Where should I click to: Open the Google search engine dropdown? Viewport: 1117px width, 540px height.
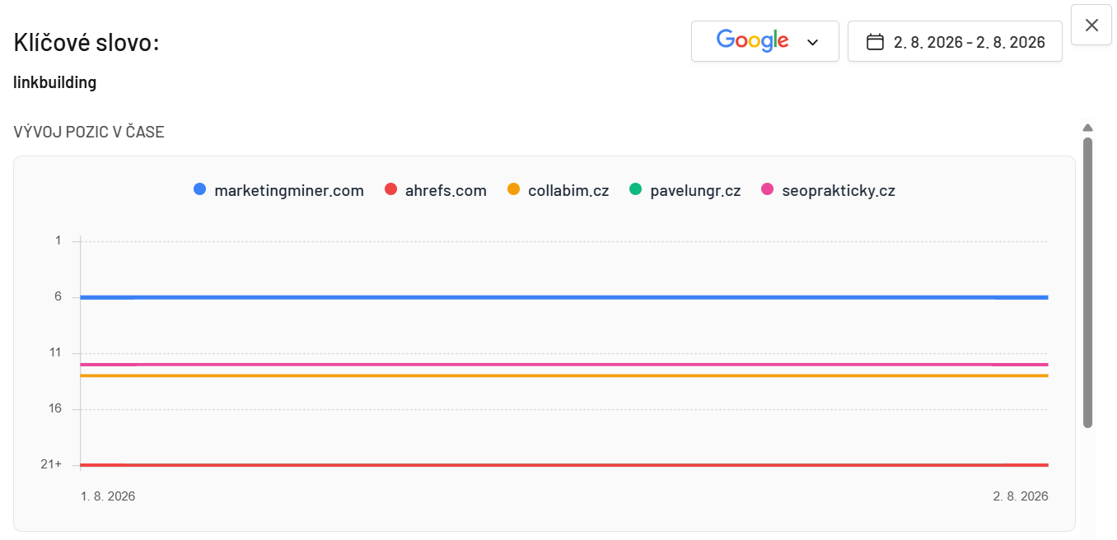(764, 41)
